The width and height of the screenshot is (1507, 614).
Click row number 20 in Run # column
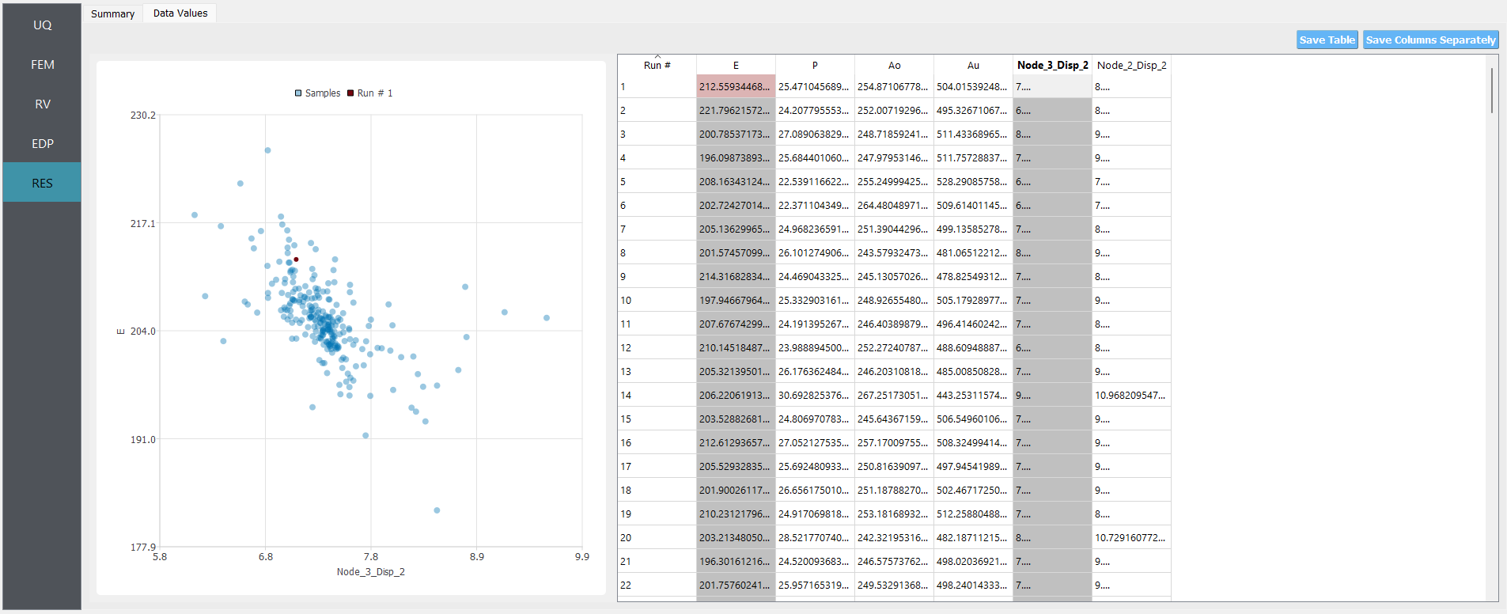click(x=657, y=537)
